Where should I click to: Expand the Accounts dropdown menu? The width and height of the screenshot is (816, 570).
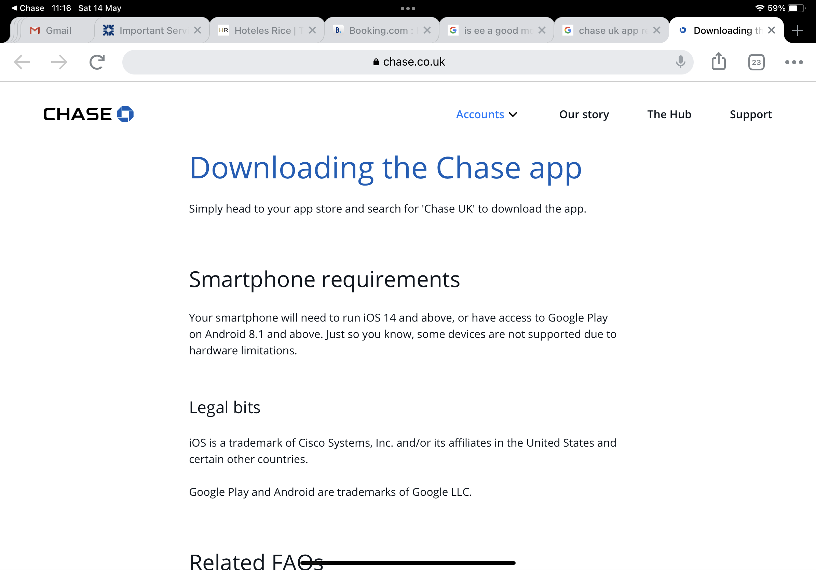(x=486, y=114)
